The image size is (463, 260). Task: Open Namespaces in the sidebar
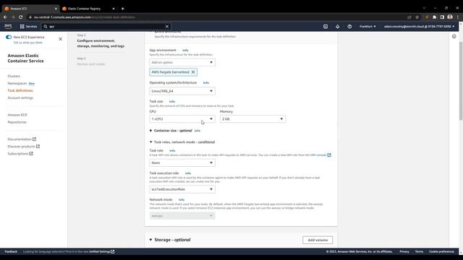click(17, 84)
